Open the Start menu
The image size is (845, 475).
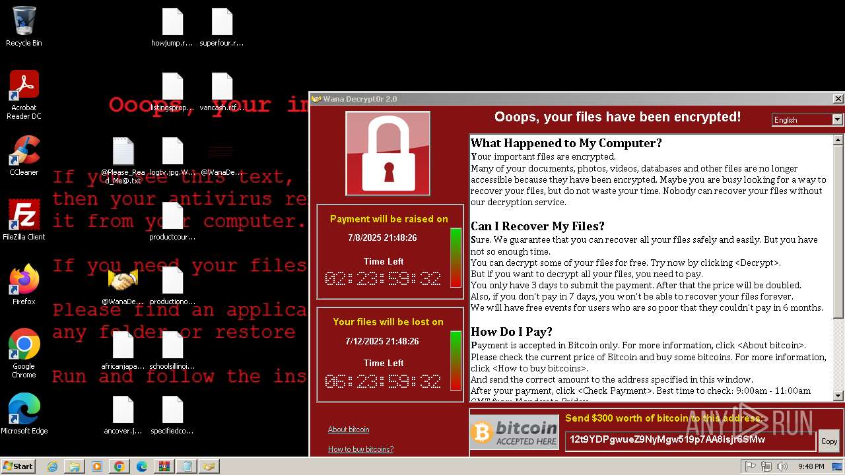pos(18,466)
